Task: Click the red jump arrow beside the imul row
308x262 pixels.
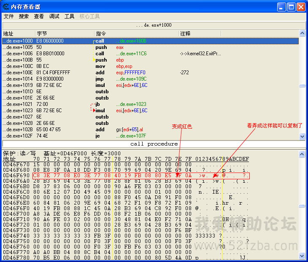Action: tap(94, 110)
